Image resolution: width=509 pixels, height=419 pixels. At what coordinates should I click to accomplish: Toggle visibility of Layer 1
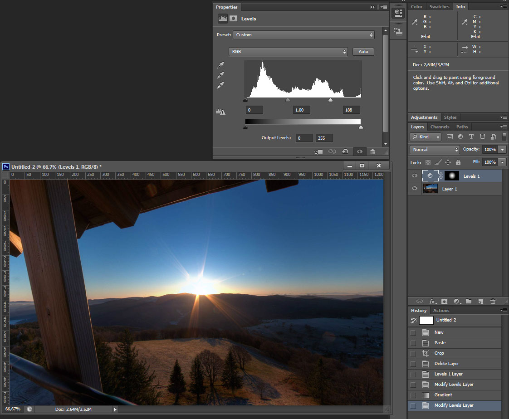coord(414,189)
